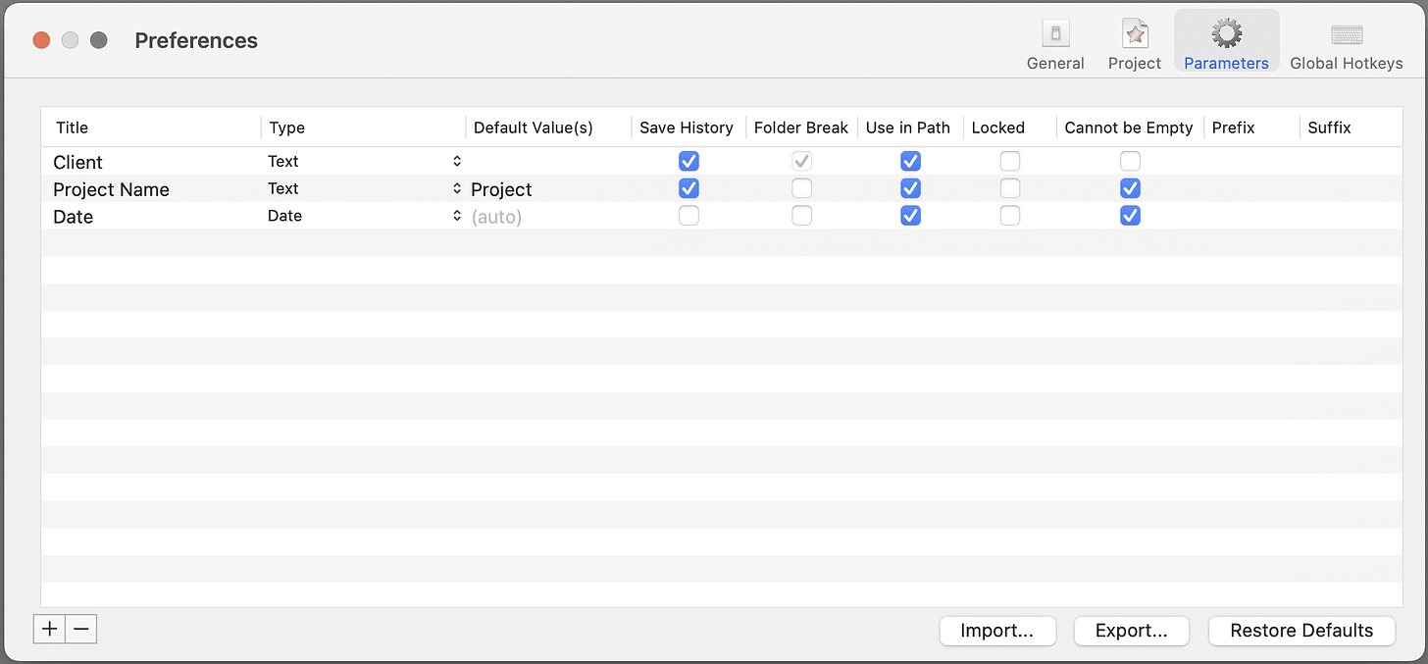Image resolution: width=1428 pixels, height=664 pixels.
Task: Open the Global Hotkeys keyboard pane
Action: (1347, 44)
